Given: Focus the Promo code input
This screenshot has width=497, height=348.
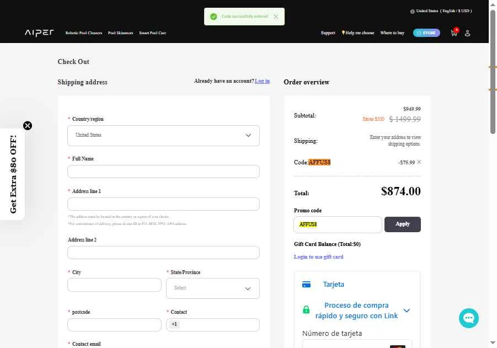Looking at the screenshot, I should click(338, 224).
